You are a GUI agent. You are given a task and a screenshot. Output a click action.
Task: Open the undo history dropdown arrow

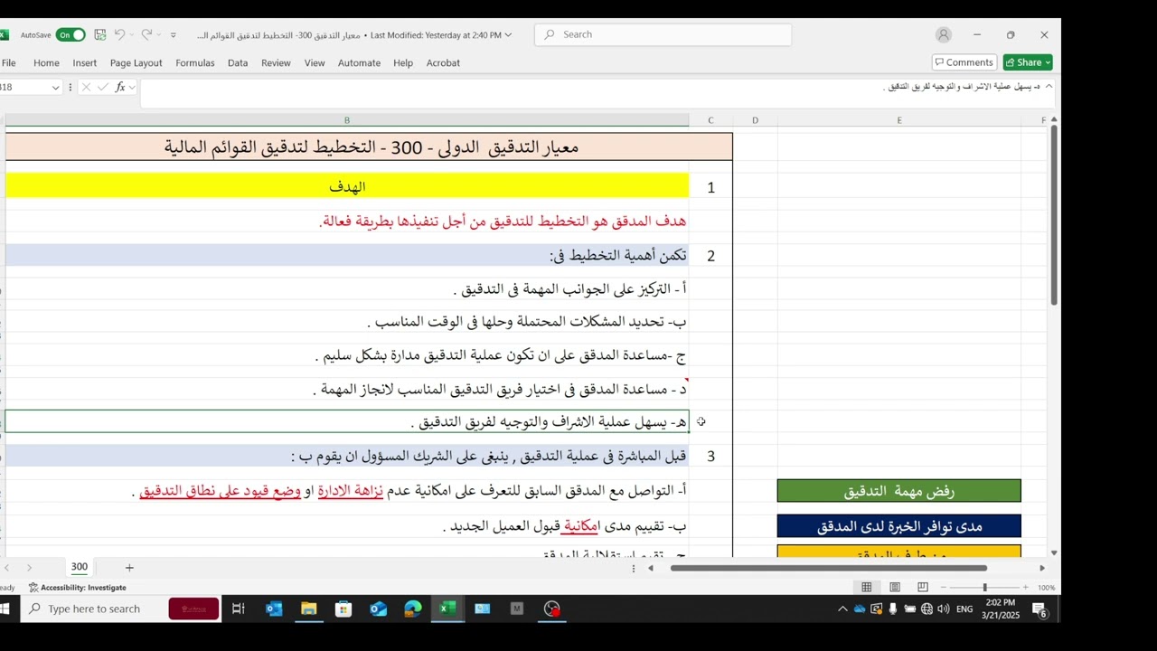pyautogui.click(x=132, y=35)
